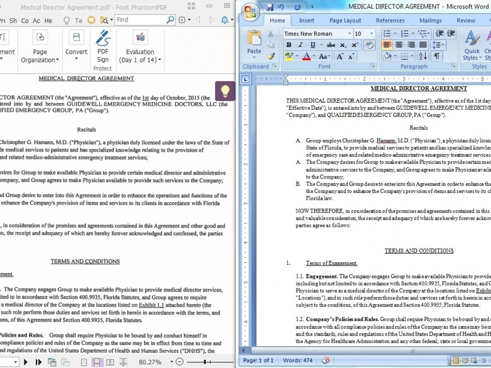Toggle Show/Hide paragraph marks in Word
Viewport: 491px width, 368px height.
point(436,56)
